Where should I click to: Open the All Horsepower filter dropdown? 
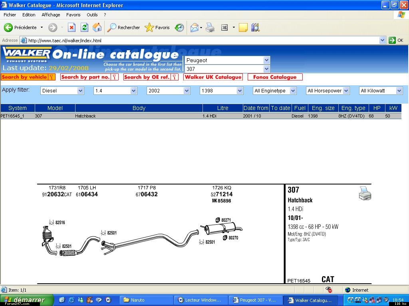tap(346, 91)
